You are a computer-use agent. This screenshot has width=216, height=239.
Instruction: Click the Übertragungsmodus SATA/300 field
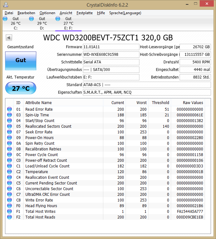(x=111, y=70)
